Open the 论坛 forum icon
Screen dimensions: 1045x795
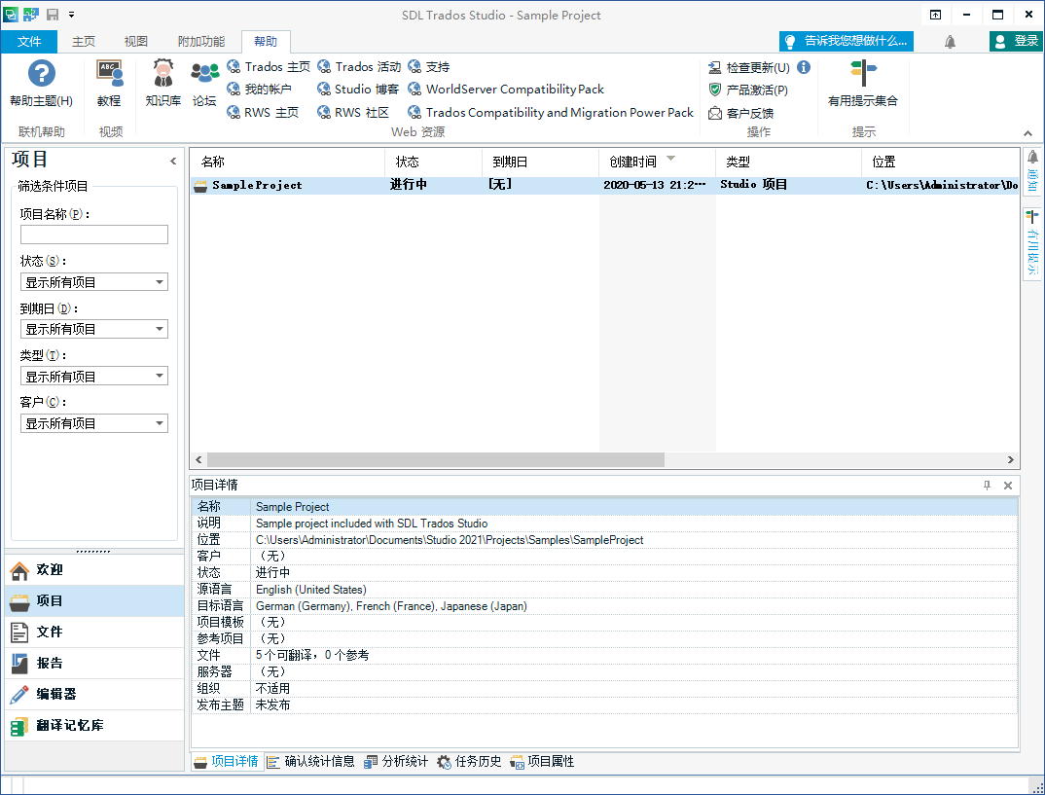pos(204,84)
